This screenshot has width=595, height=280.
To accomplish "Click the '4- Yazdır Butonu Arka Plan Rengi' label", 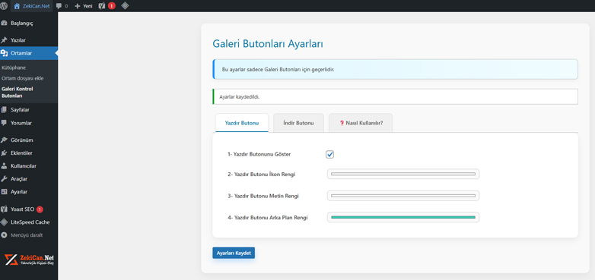I will coord(268,218).
